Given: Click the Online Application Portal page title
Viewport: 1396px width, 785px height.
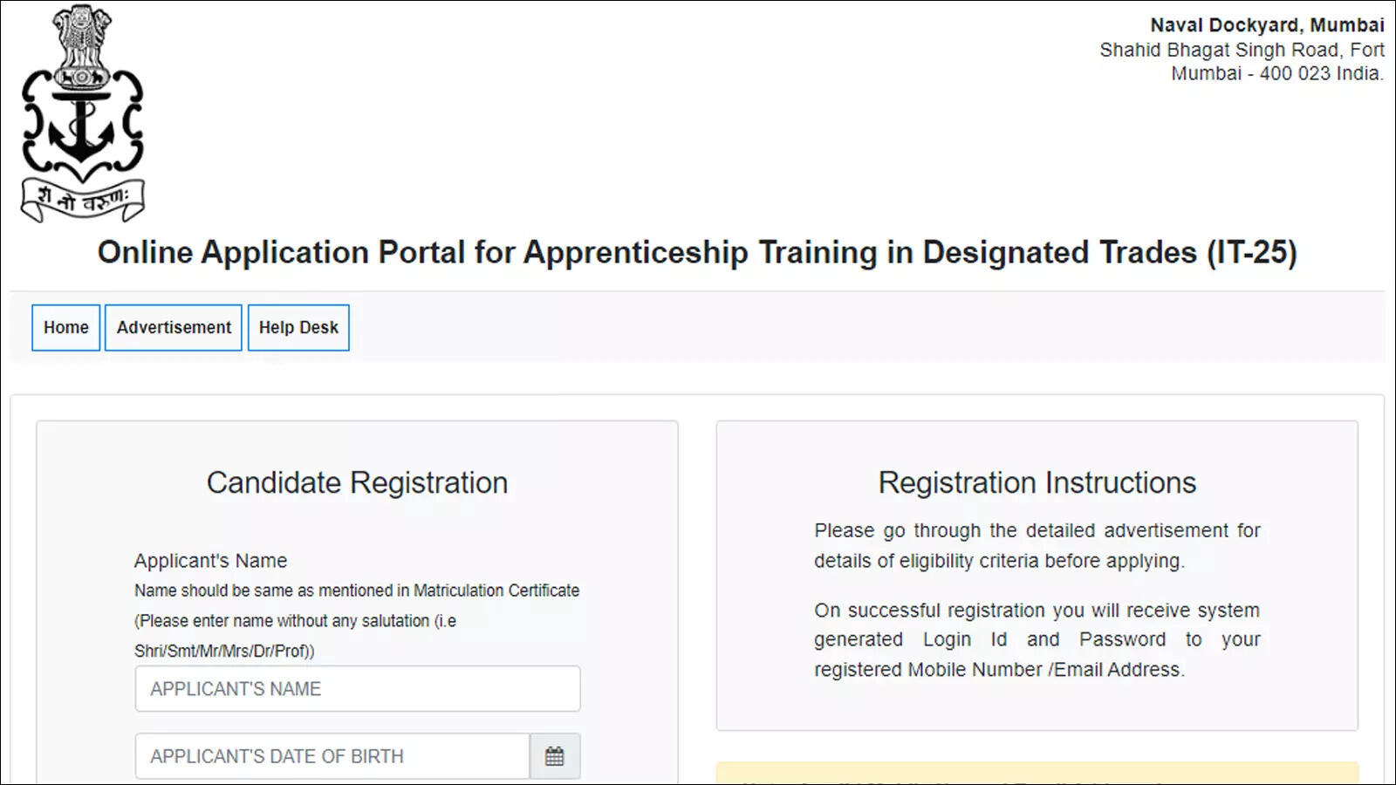Looking at the screenshot, I should pos(697,252).
